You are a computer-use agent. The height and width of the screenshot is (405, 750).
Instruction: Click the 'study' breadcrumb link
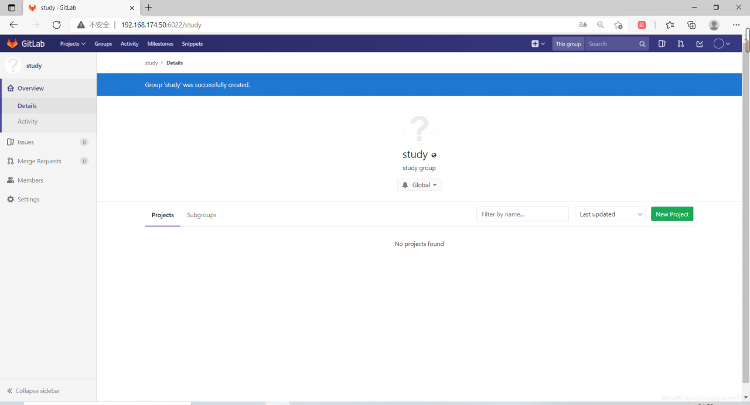click(x=151, y=63)
